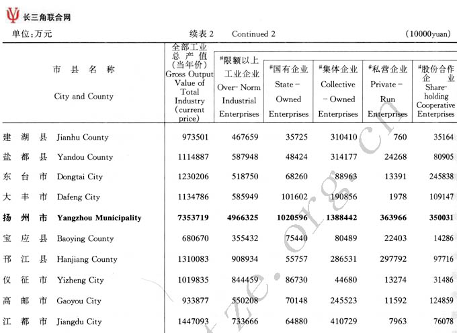Click Dongtai City value 1230206
457x333 pixels.
(x=194, y=177)
